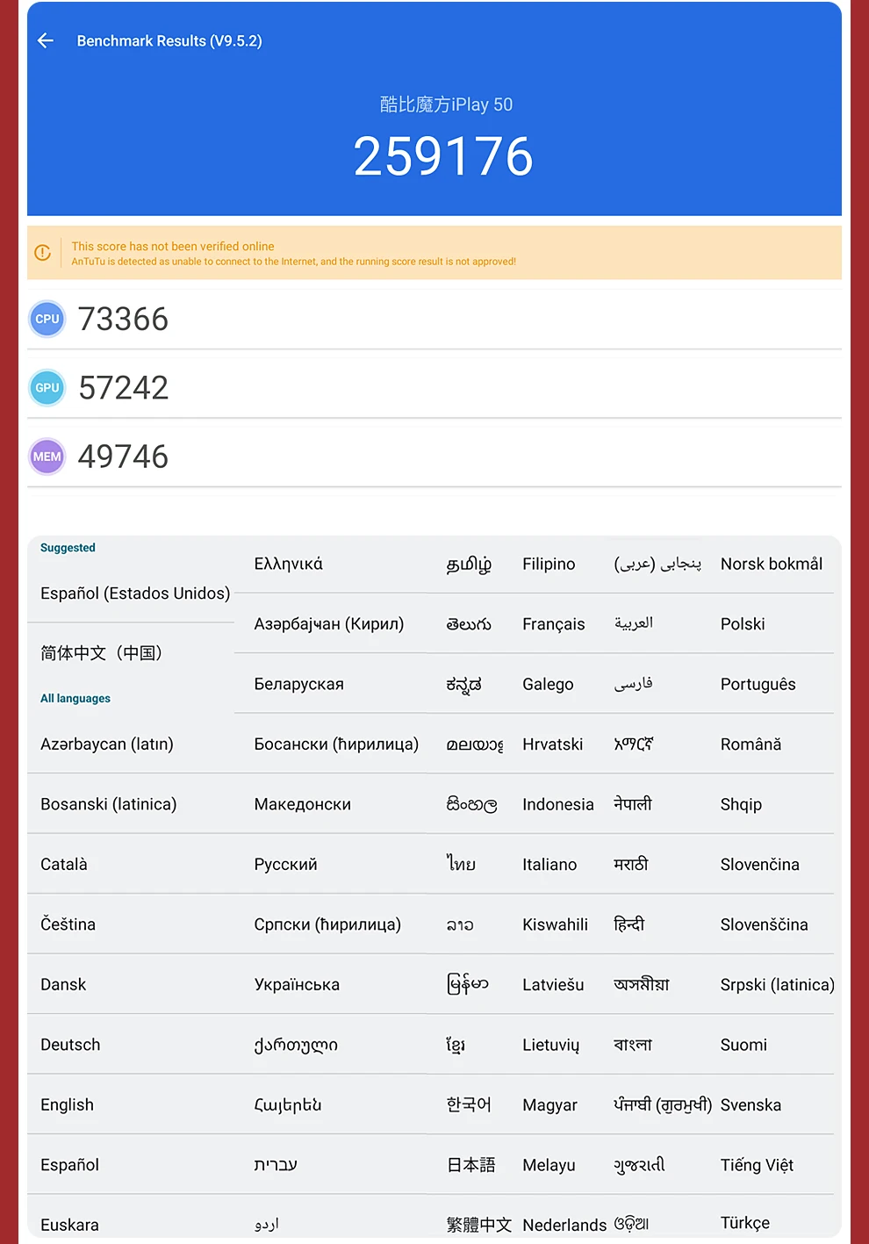Select 한국어 language
Image resolution: width=869 pixels, height=1244 pixels.
469,1105
